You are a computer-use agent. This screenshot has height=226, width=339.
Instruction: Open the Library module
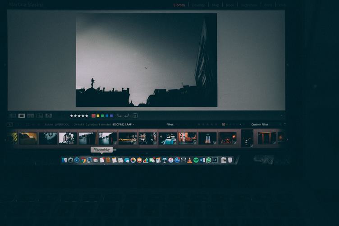[179, 5]
